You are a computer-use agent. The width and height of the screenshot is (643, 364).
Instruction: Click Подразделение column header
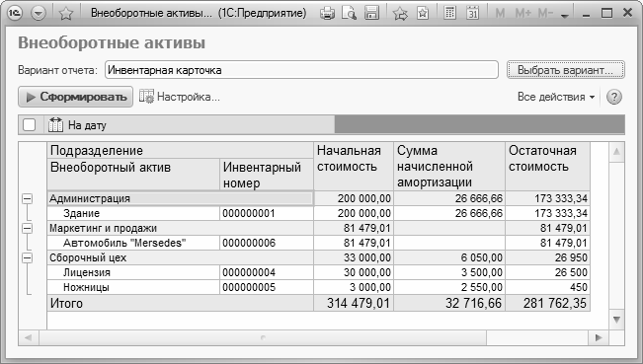point(180,150)
